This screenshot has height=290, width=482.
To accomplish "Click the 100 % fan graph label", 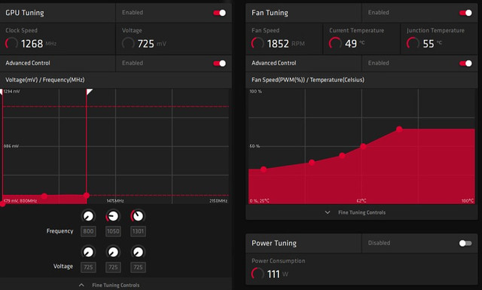I will click(256, 91).
